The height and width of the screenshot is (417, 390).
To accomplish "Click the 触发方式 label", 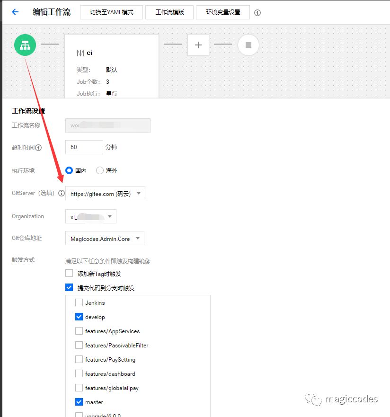I will click(23, 260).
